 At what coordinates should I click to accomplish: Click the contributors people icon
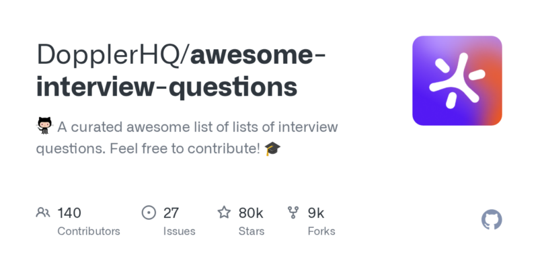click(43, 213)
